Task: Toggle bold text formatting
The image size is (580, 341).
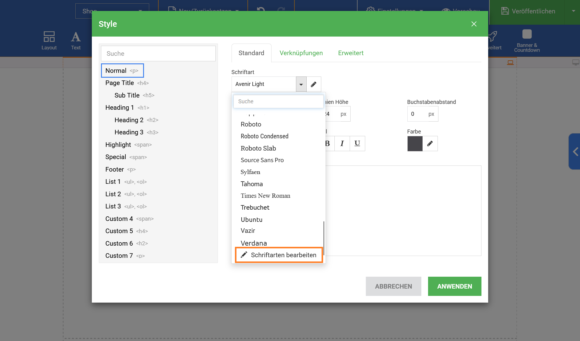Action: click(x=328, y=144)
